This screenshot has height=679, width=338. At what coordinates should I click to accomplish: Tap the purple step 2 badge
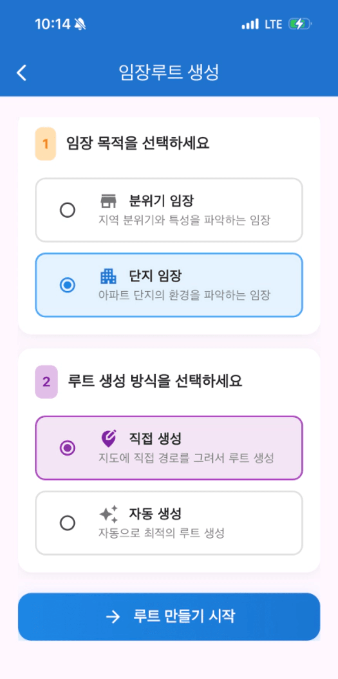(x=46, y=382)
